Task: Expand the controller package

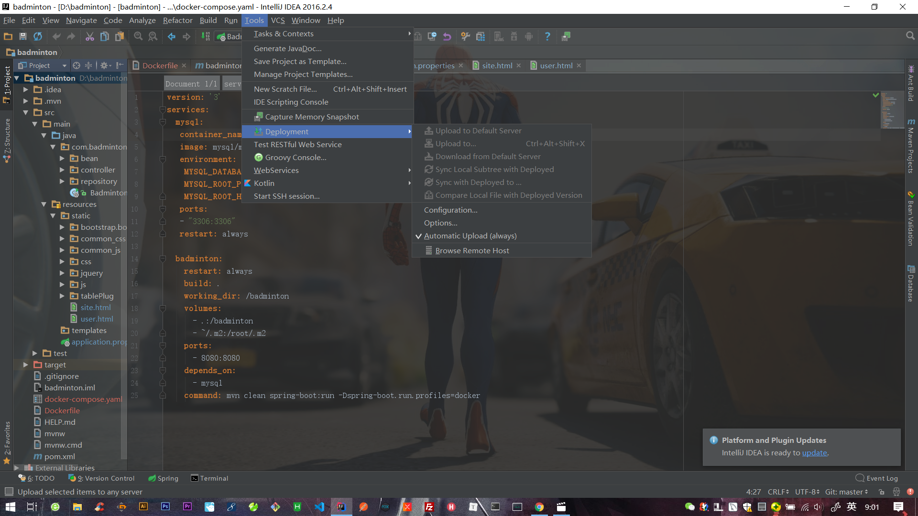Action: click(x=62, y=170)
